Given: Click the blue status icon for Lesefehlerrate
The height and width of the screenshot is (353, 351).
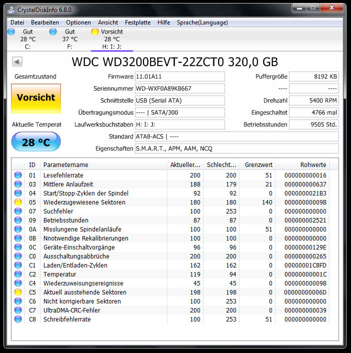Looking at the screenshot, I should (18, 175).
